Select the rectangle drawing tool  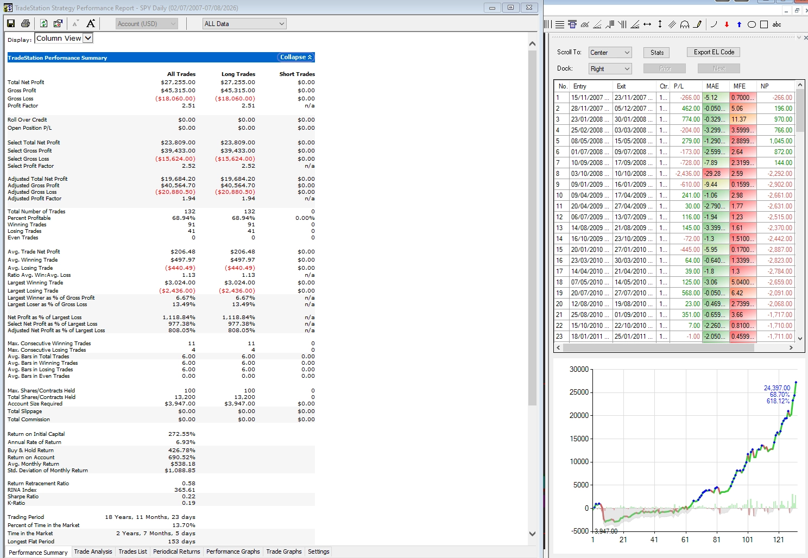[764, 24]
